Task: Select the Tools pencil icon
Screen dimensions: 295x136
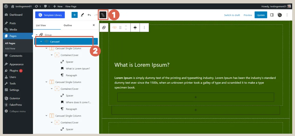Action: [x=82, y=15]
